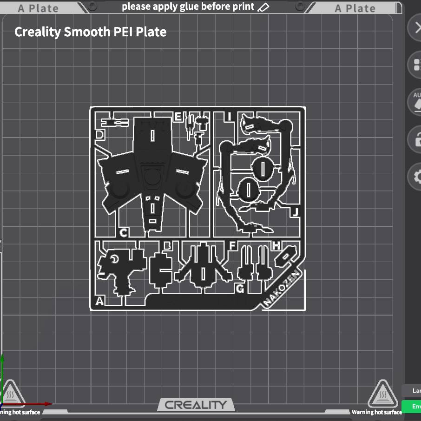Click the auto orient plate icon
Screen dimensions: 421x421
[416, 102]
